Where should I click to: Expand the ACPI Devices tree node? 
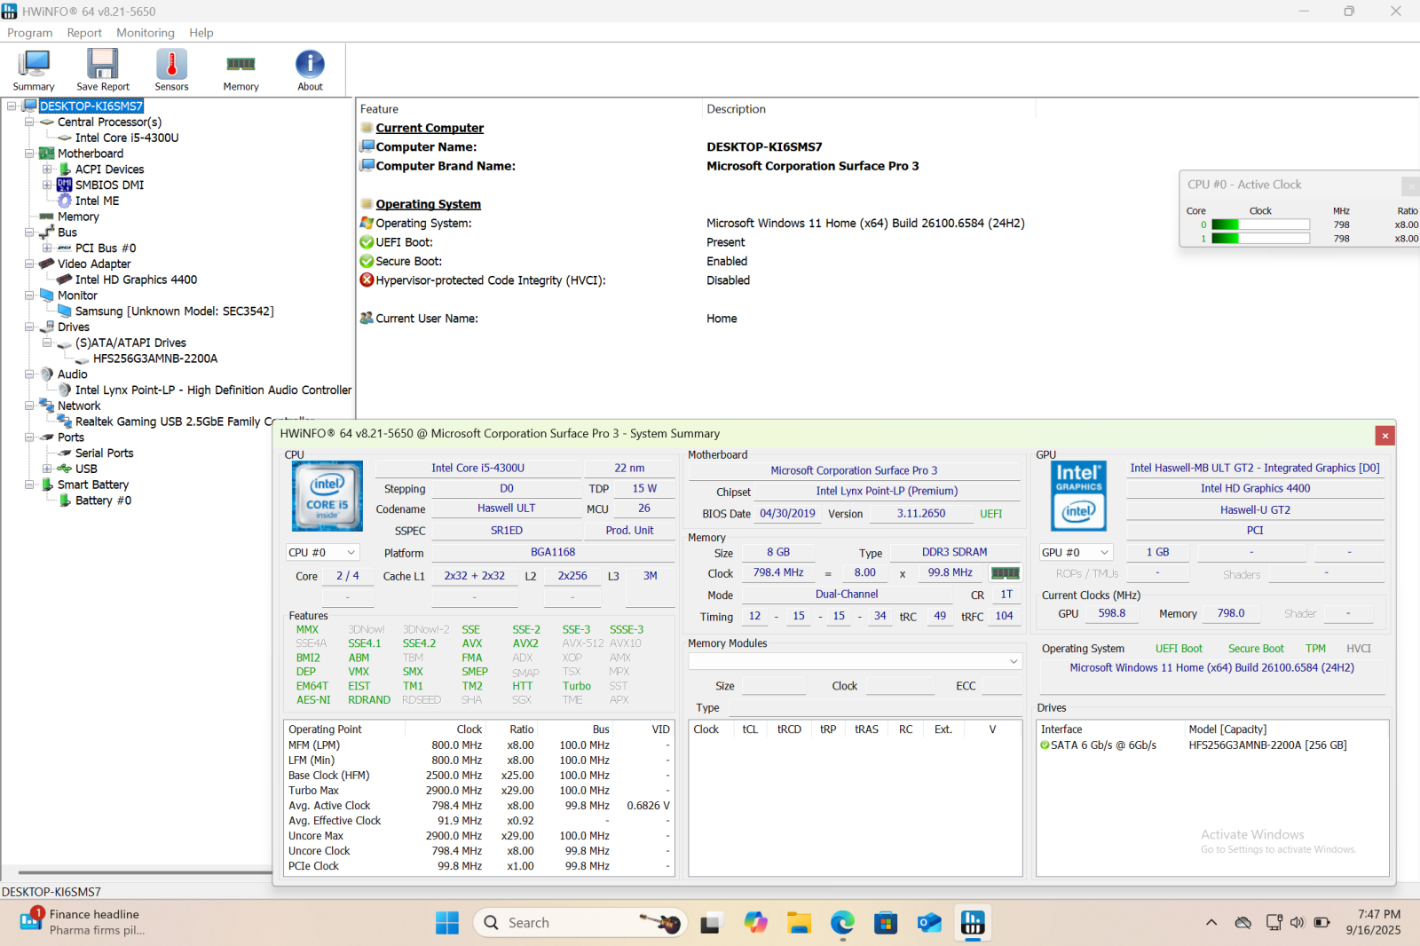(47, 169)
